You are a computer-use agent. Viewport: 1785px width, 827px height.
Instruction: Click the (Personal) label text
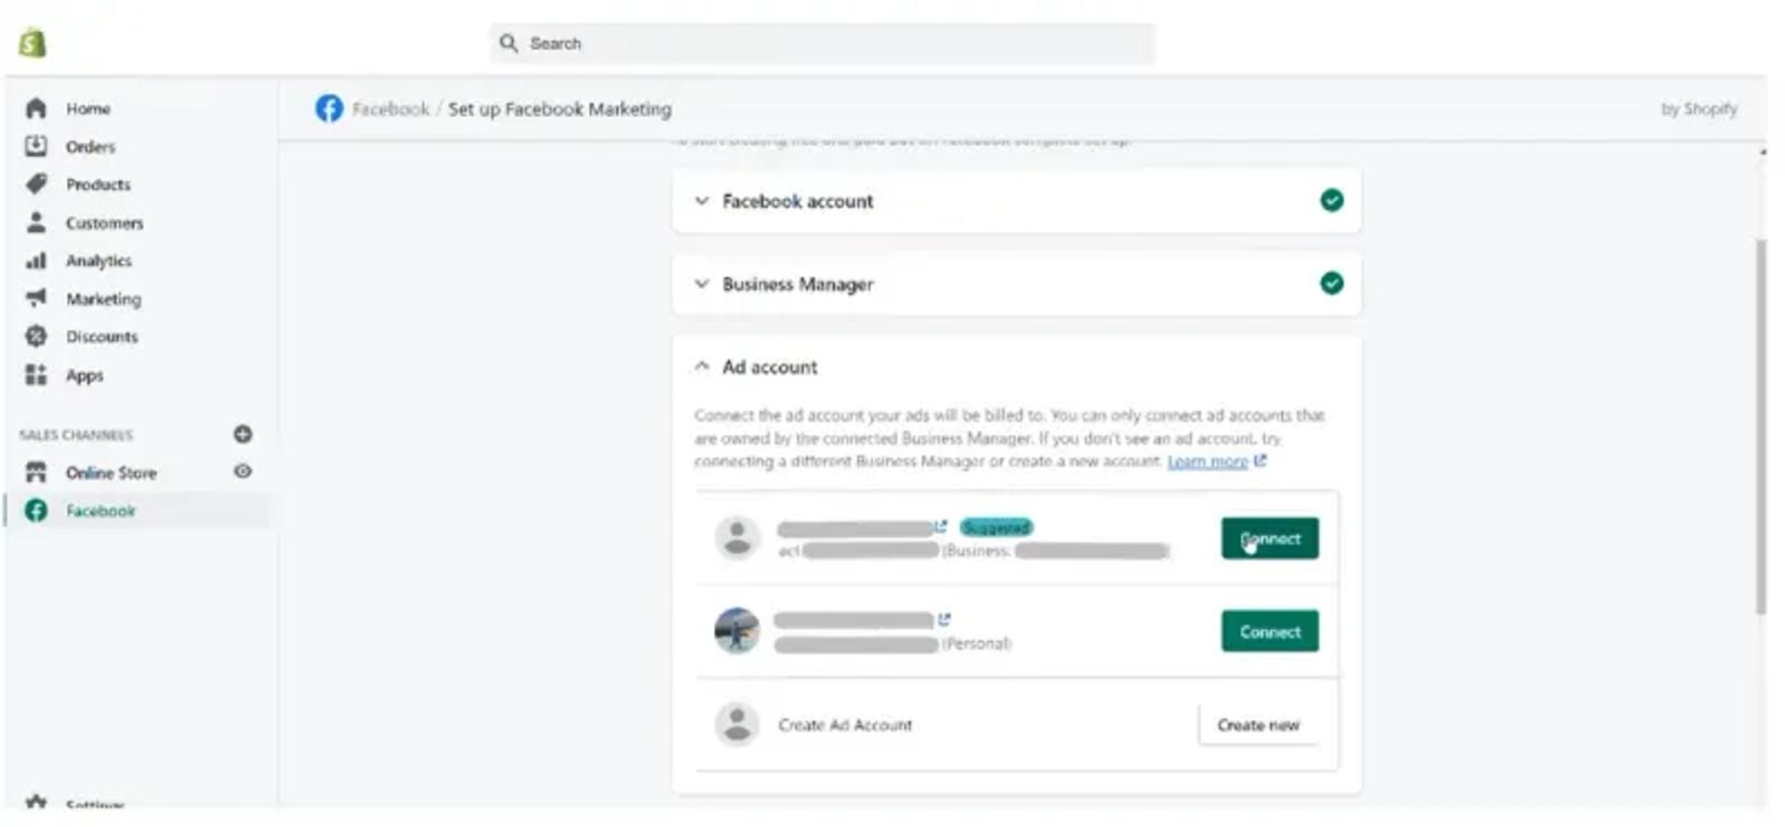(x=976, y=643)
